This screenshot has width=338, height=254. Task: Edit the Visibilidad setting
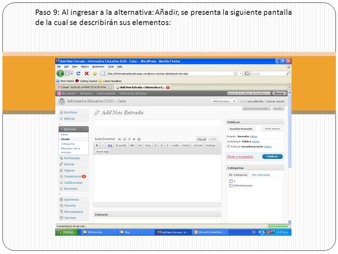tap(256, 142)
